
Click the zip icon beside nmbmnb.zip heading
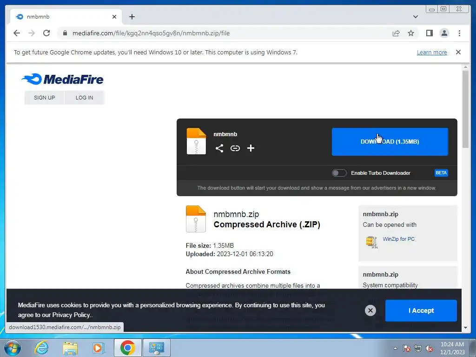tap(196, 219)
